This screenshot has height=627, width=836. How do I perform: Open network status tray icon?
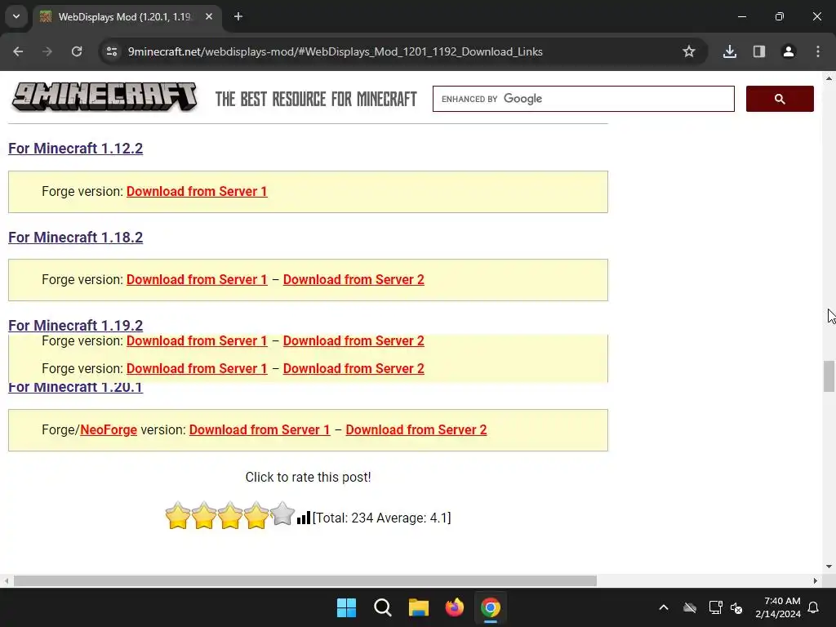coord(715,607)
